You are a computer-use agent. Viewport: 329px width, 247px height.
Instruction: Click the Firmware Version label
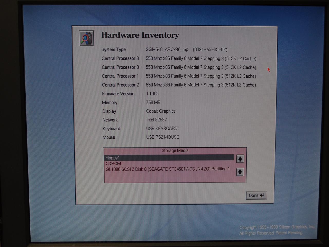(x=118, y=94)
